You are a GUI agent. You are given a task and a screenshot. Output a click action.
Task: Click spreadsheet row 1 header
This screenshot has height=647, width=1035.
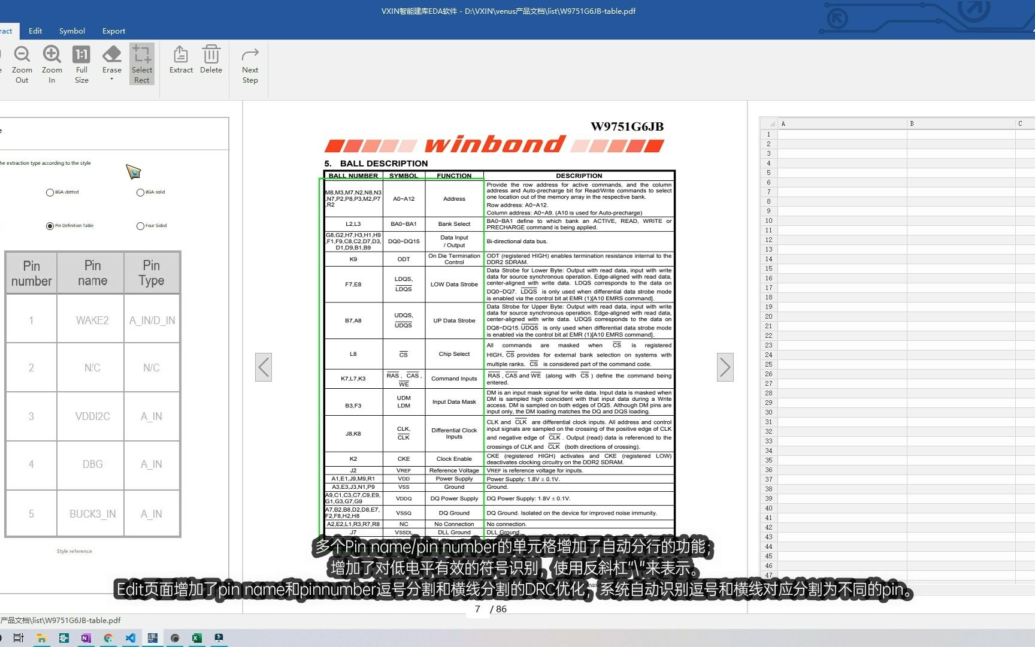pyautogui.click(x=768, y=134)
